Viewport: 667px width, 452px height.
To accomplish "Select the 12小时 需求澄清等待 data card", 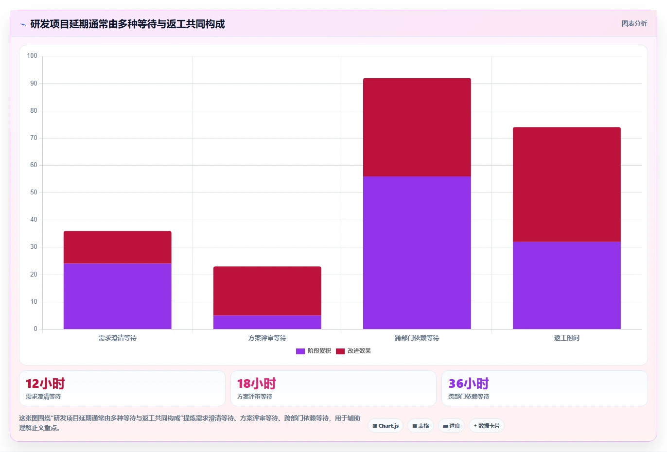I will point(122,388).
